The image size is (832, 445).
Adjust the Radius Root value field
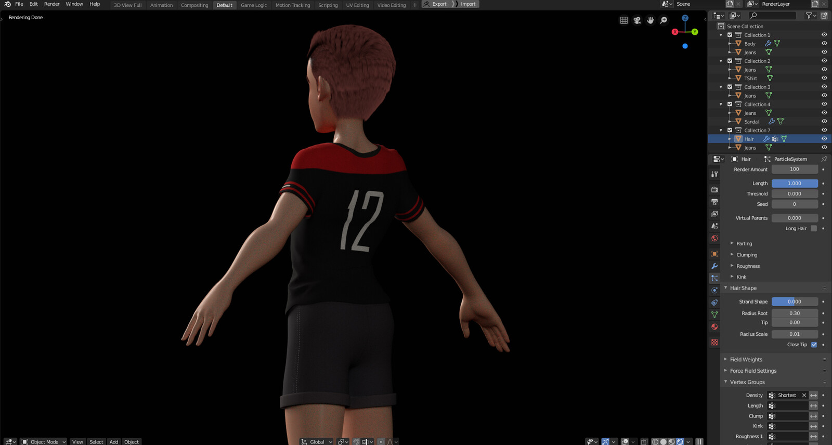(795, 313)
